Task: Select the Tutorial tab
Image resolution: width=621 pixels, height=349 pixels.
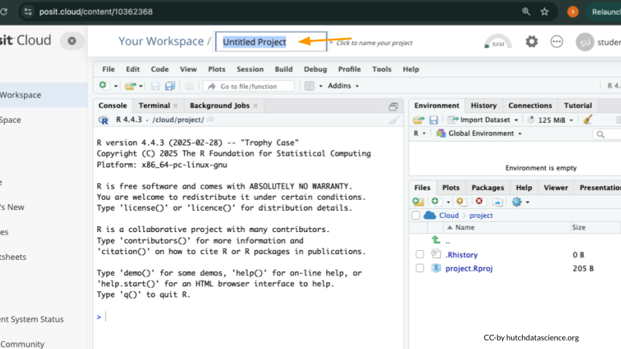Action: coord(578,105)
